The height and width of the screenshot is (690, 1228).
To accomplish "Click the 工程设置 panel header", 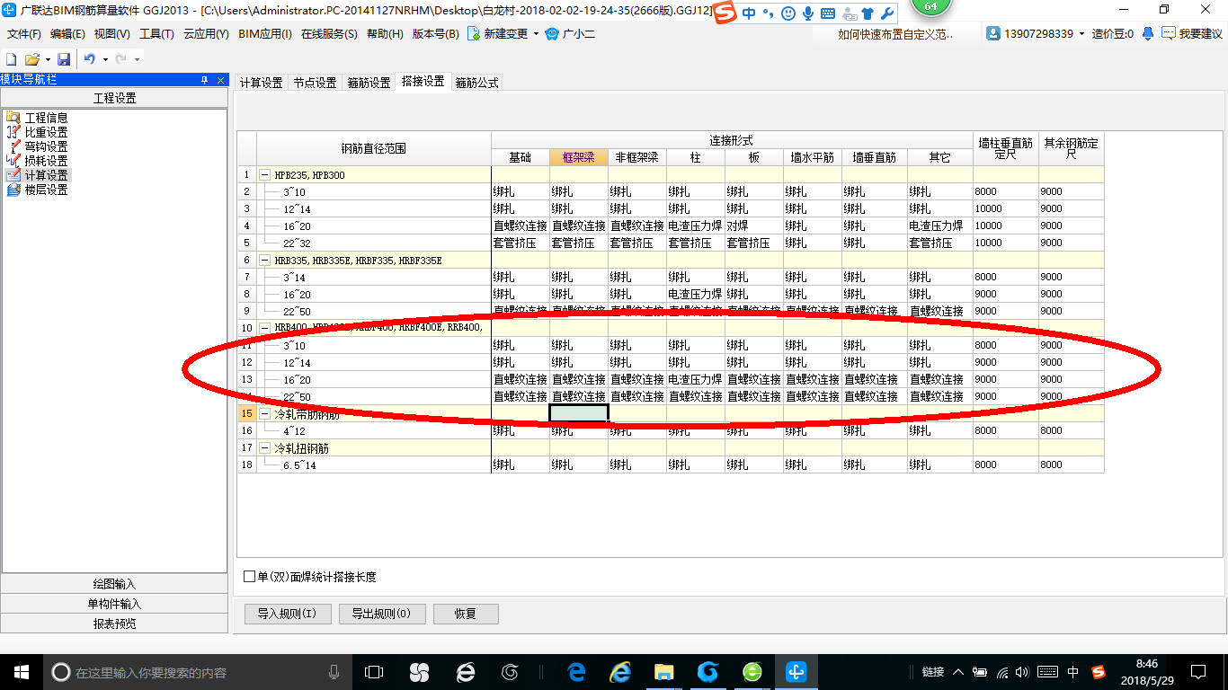I will click(x=114, y=98).
